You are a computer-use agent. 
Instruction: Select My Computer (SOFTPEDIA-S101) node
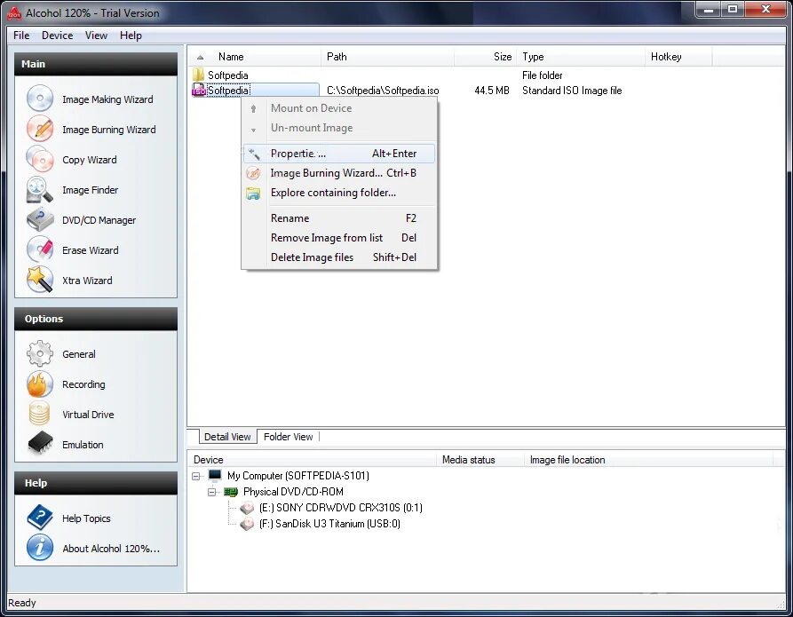(297, 475)
